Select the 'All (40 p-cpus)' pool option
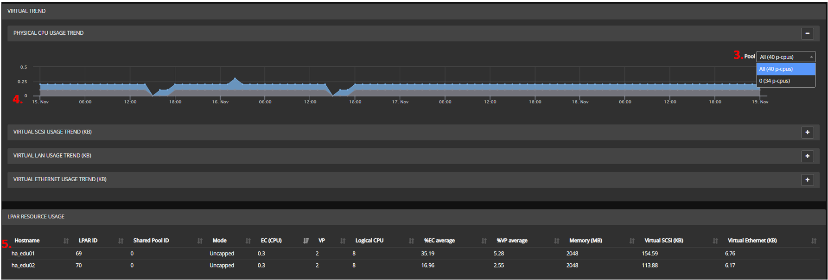828x280 pixels. pyautogui.click(x=785, y=69)
